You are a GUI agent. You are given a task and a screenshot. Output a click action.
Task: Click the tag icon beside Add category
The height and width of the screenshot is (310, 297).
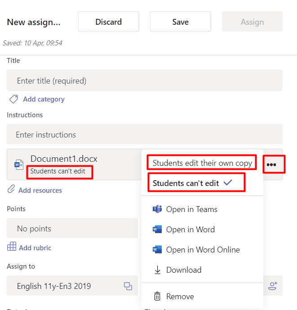tap(13, 99)
